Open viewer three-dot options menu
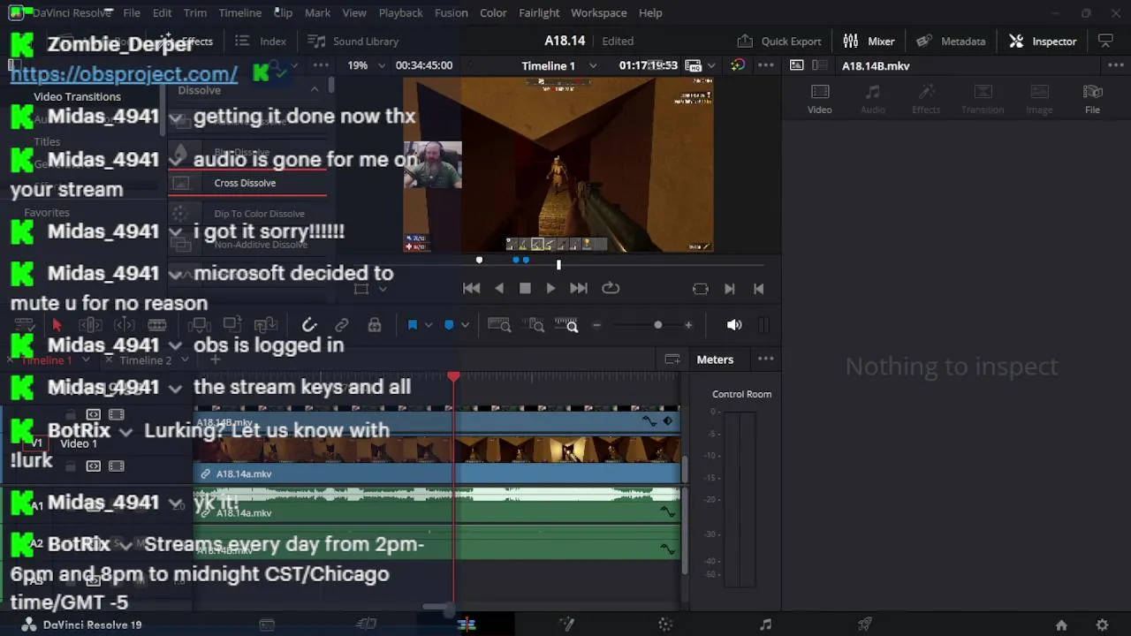The image size is (1131, 636). click(766, 65)
